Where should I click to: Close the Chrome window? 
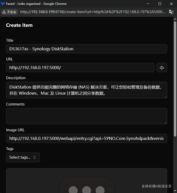click(x=171, y=4)
